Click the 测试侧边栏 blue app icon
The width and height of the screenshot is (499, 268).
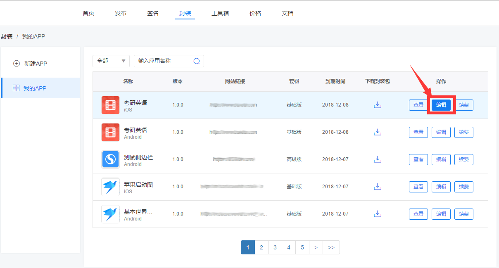[x=110, y=159]
